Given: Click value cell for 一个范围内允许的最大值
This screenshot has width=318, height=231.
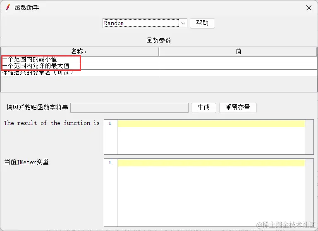Looking at the screenshot, I should click(238, 66).
